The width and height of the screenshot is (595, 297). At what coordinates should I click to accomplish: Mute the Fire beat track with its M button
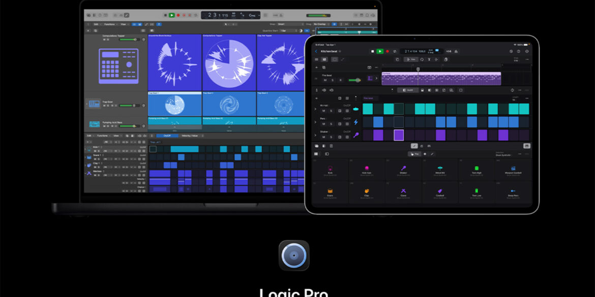[324, 80]
